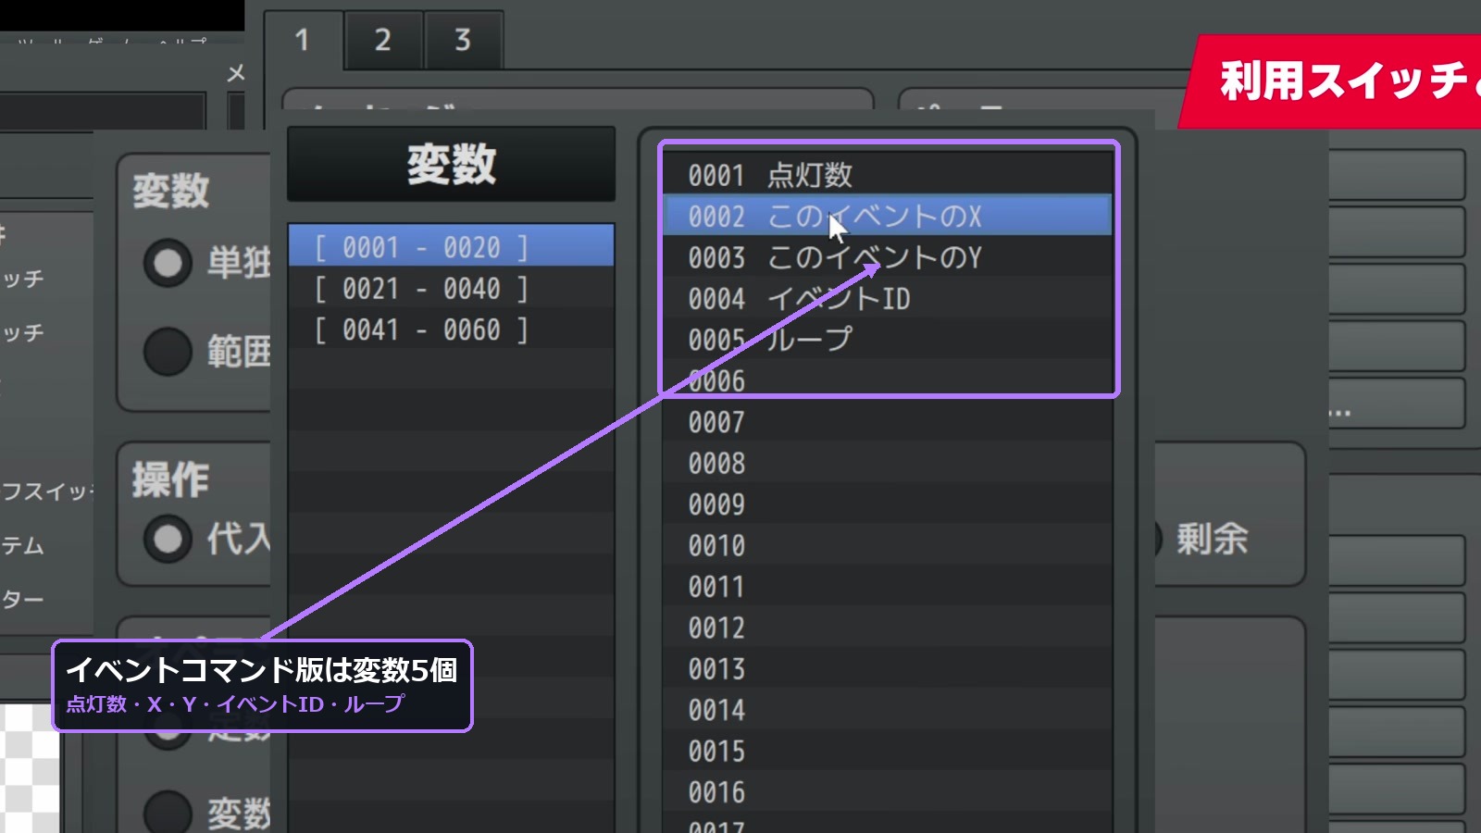This screenshot has width=1481, height=833.
Task: Select empty variable slot 0016
Action: click(x=888, y=792)
